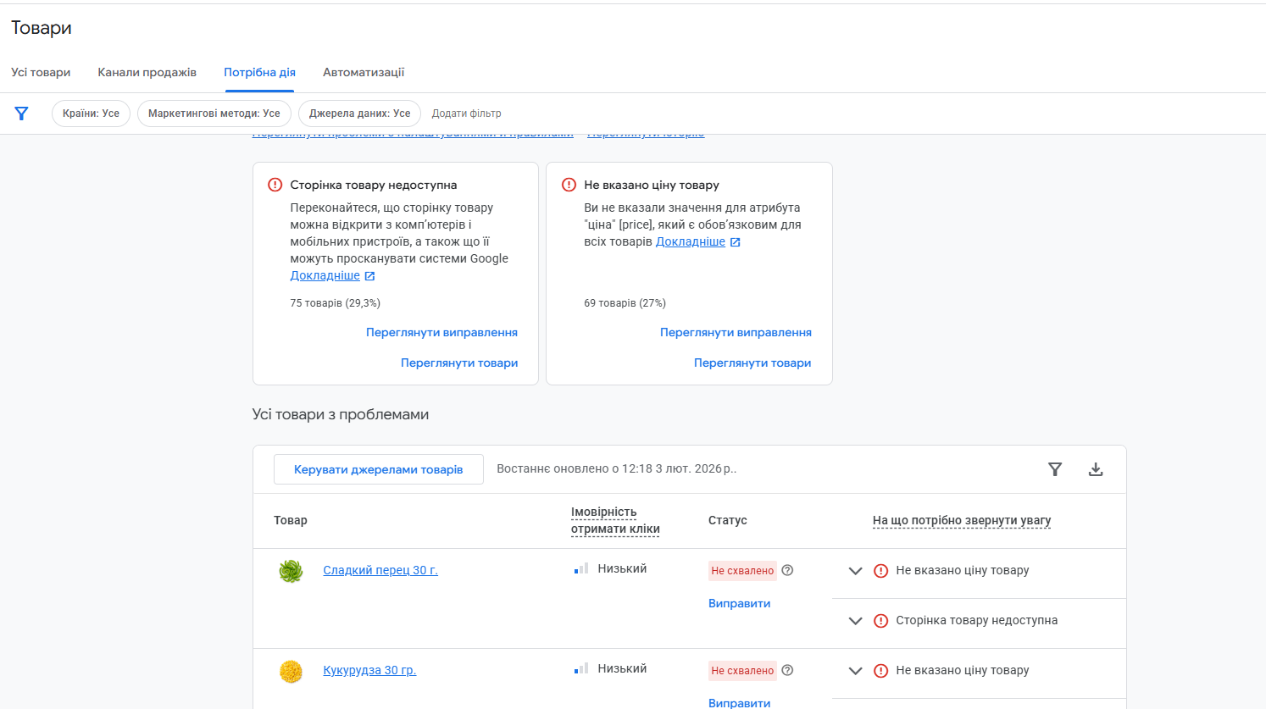Click help icon beside Кукурудза status
The height and width of the screenshot is (709, 1266).
pos(787,670)
